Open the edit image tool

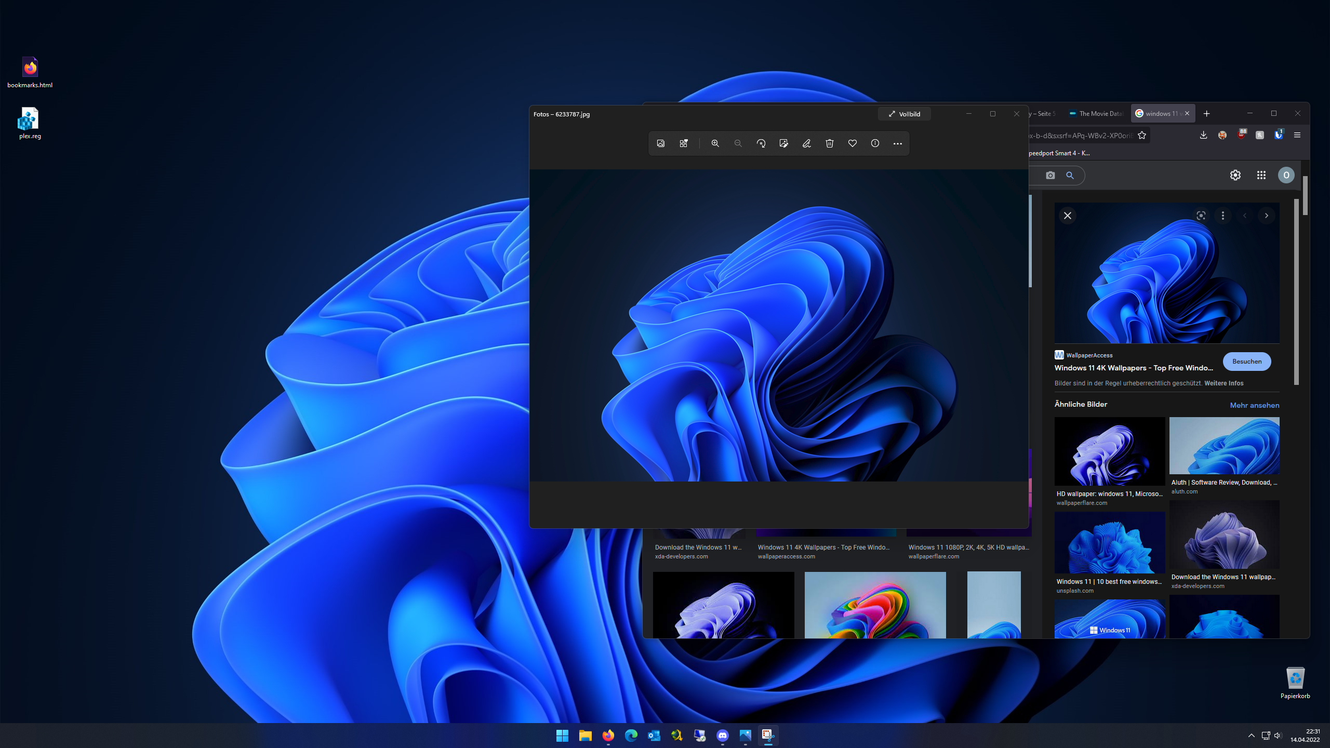point(784,143)
